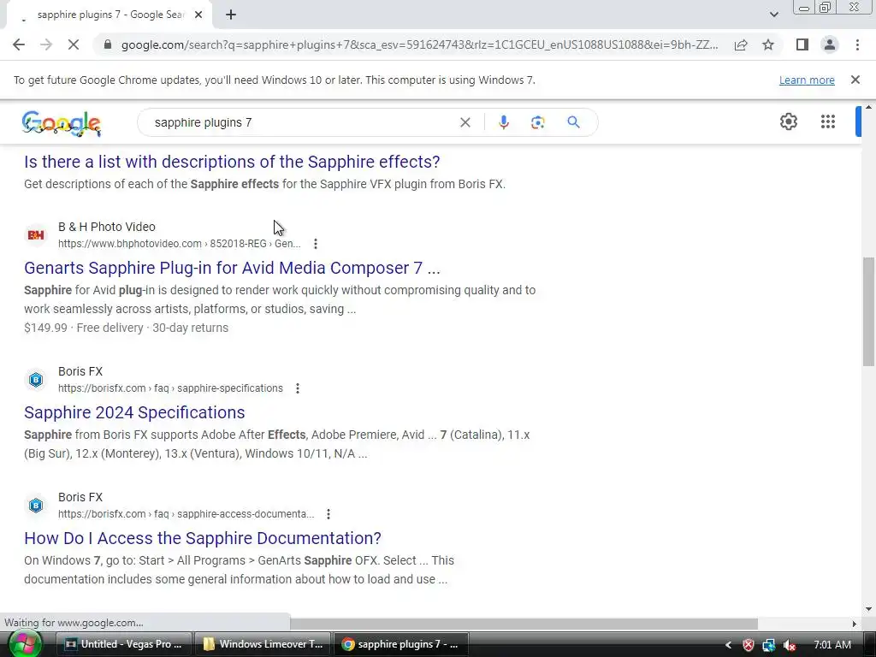Screen dimensions: 876x657
Task: Open Google apps grid
Action: pos(828,121)
